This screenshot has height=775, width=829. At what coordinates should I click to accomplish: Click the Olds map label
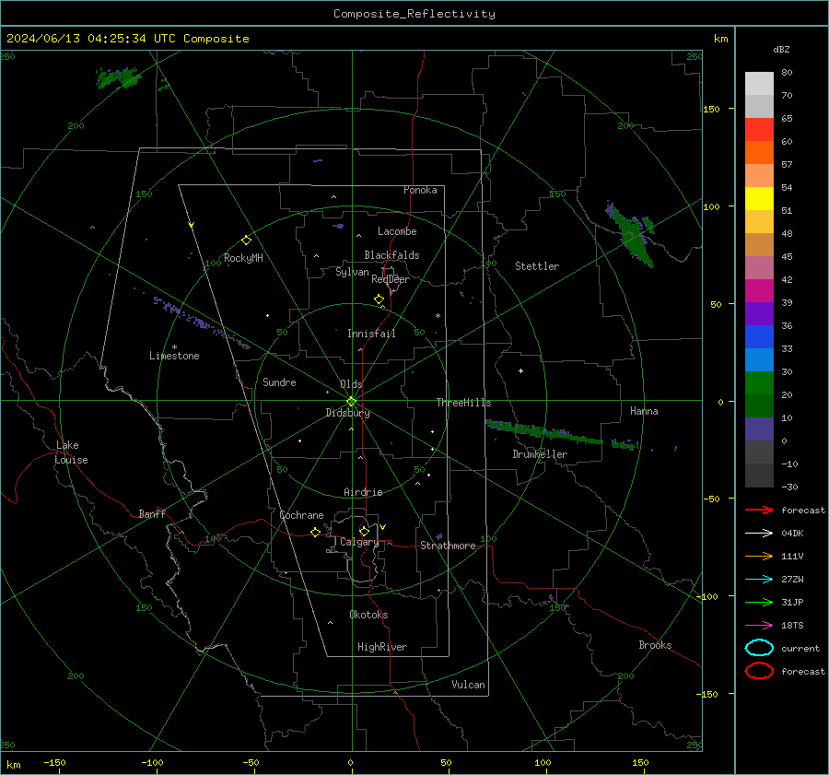click(351, 384)
